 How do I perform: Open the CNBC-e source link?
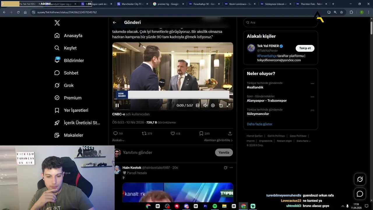point(118,114)
